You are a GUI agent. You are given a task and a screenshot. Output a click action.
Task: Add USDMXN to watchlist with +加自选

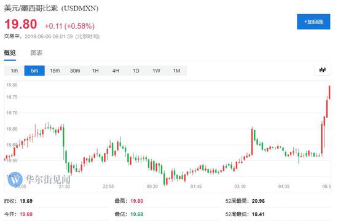[313, 22]
